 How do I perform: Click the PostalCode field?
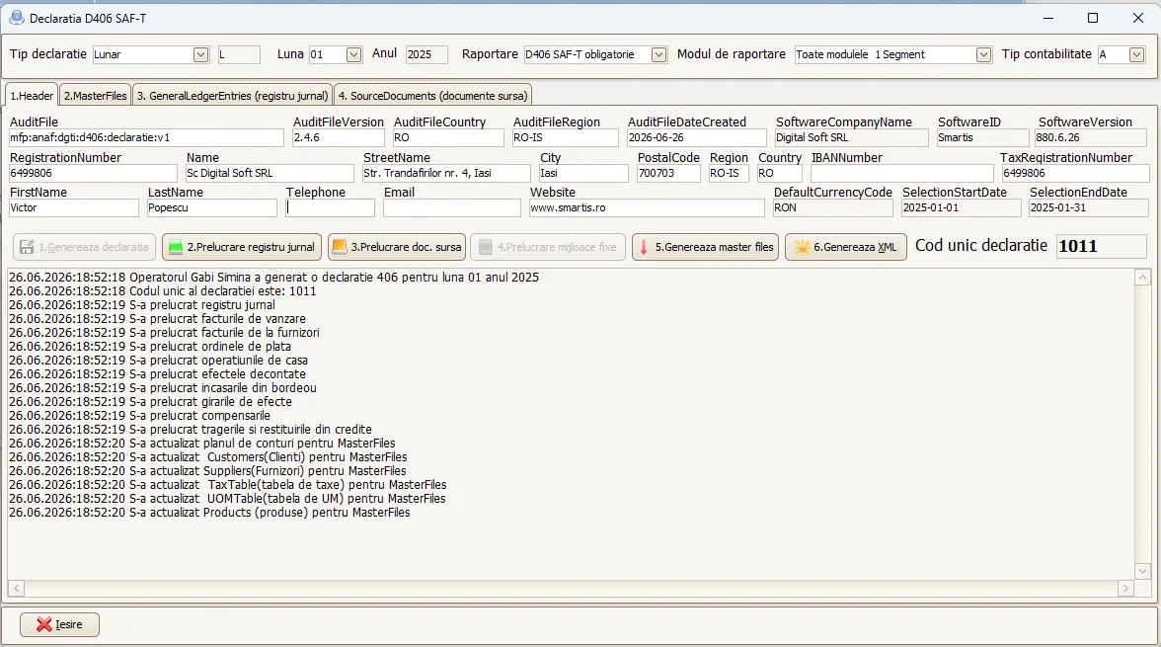click(668, 174)
